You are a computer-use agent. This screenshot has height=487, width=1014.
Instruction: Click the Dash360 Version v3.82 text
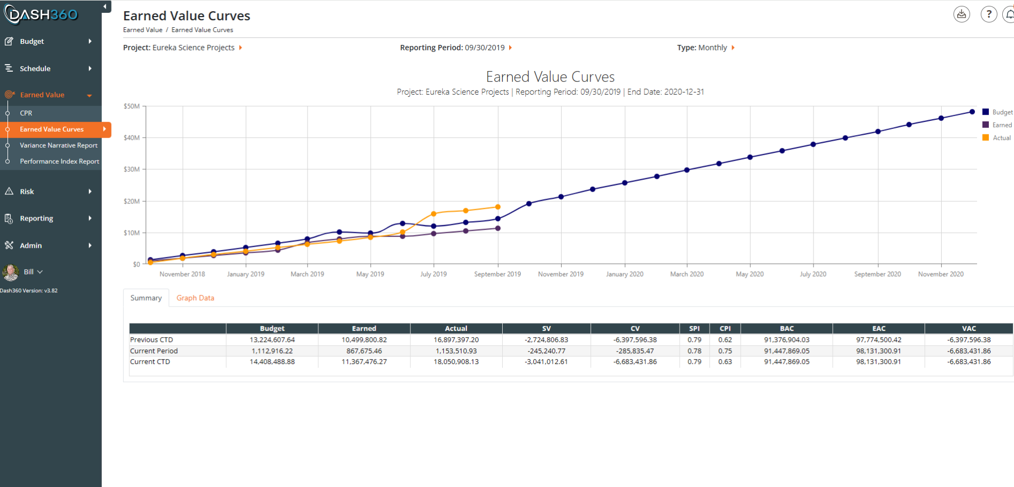click(29, 291)
